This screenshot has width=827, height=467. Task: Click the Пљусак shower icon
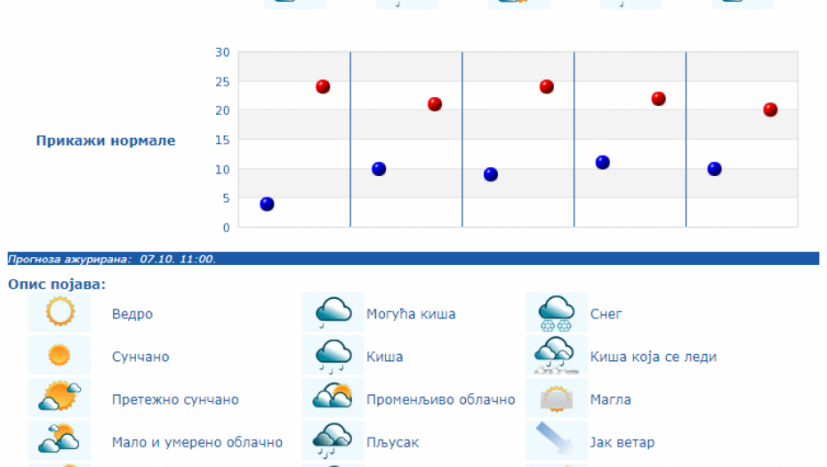[333, 441]
